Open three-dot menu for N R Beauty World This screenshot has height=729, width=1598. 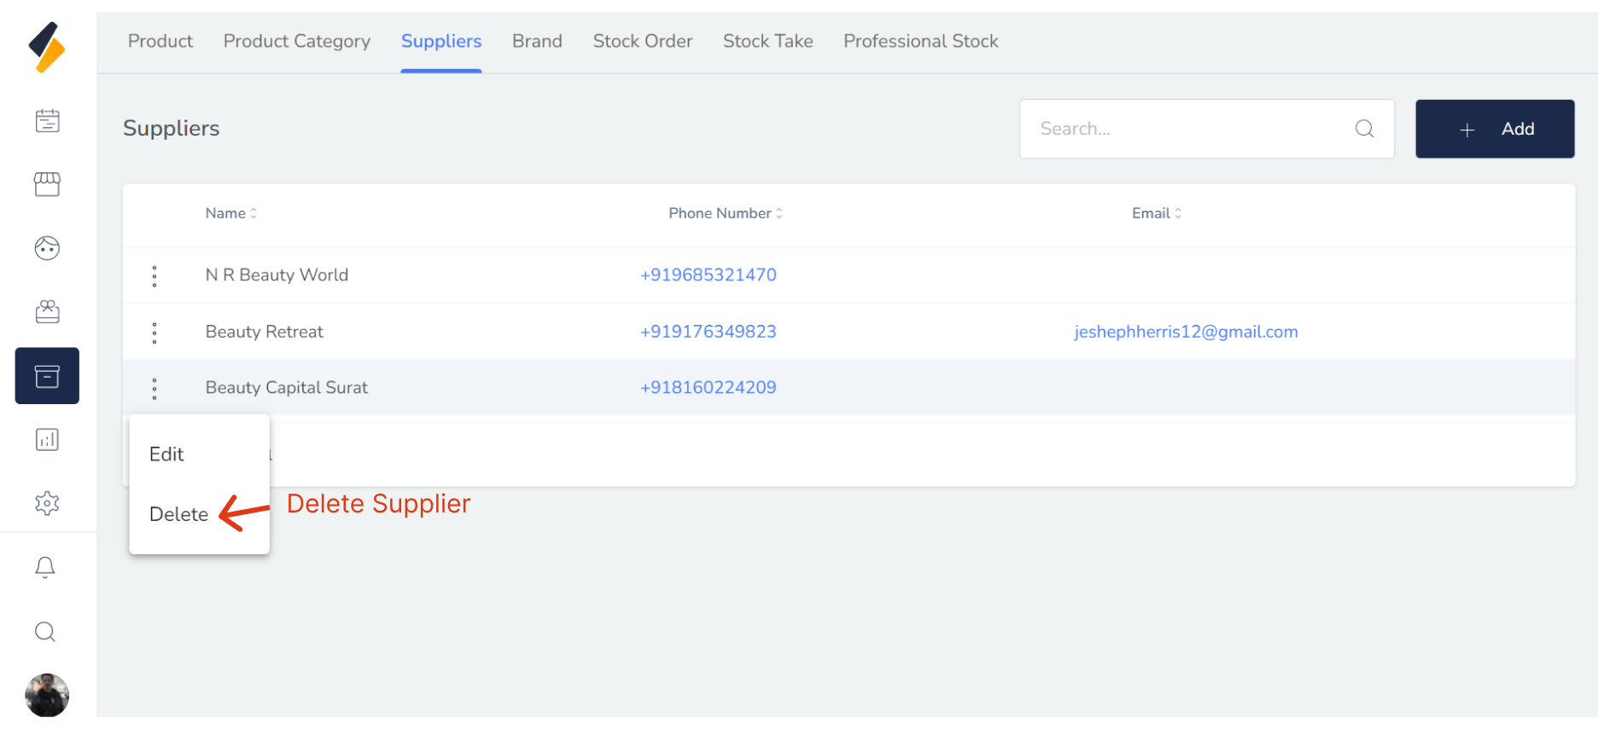pos(155,275)
